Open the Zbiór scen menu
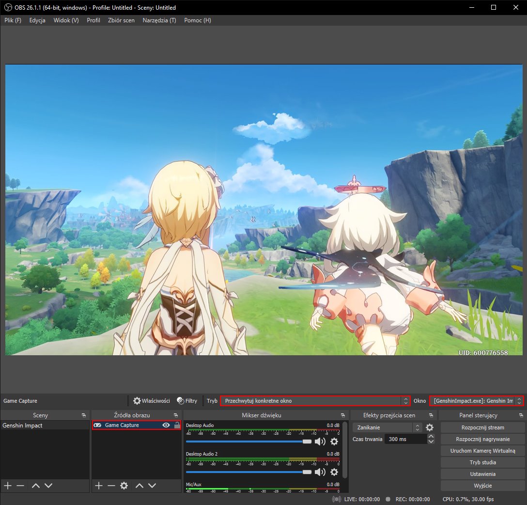Screen dimensions: 527x505 121,20
